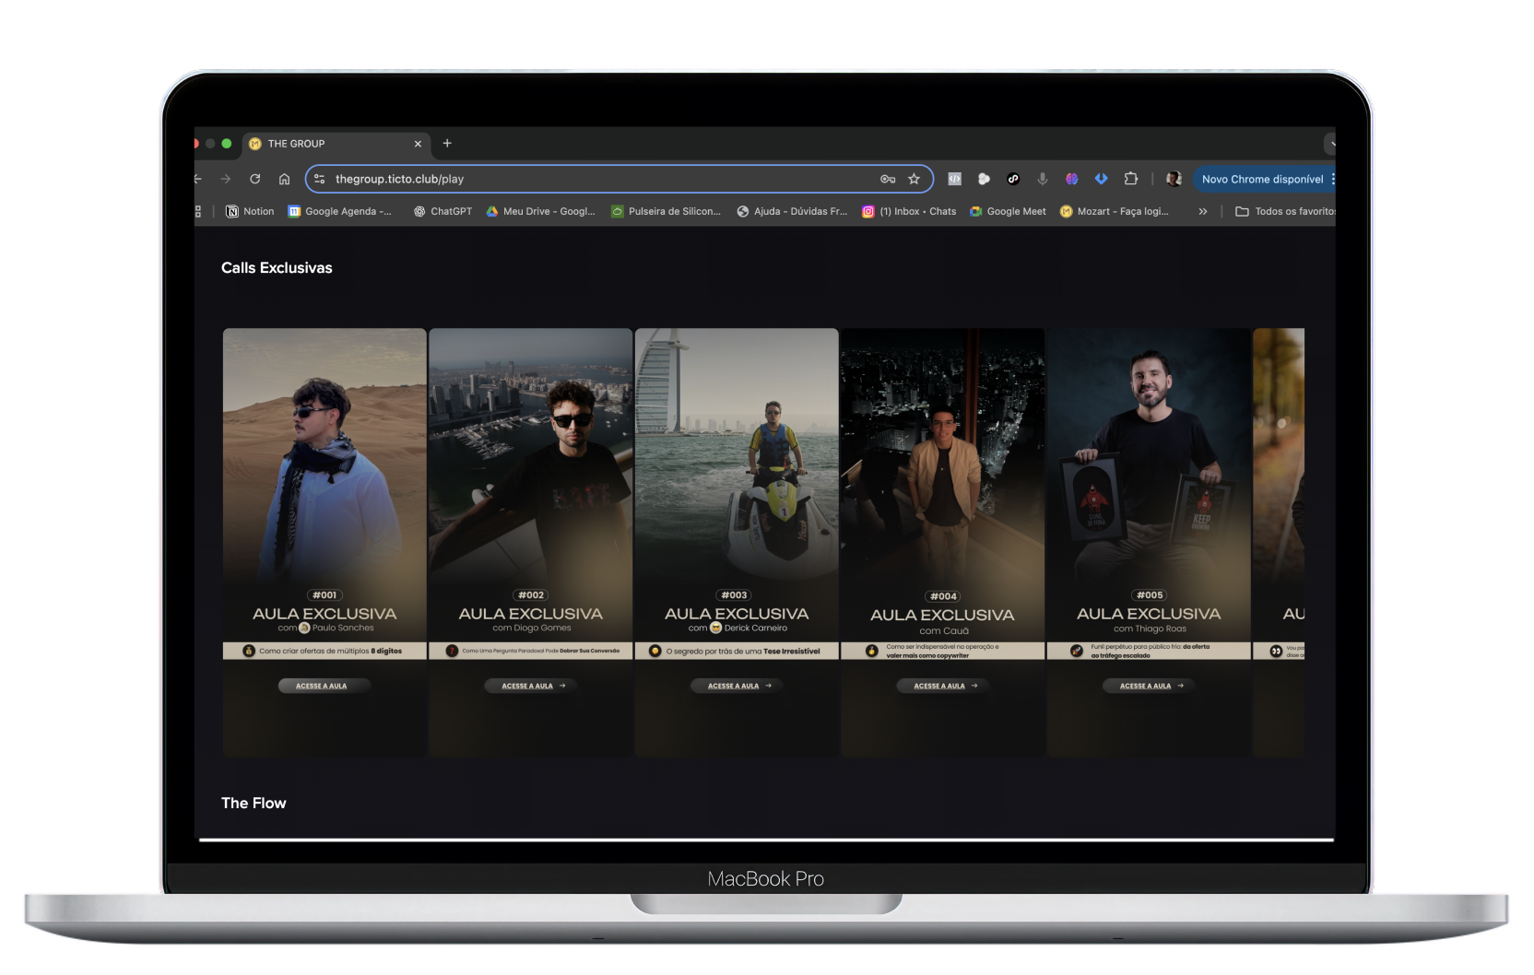Expand the hidden bookmarks overflow chevron
This screenshot has height=975, width=1534.
[x=1203, y=211]
